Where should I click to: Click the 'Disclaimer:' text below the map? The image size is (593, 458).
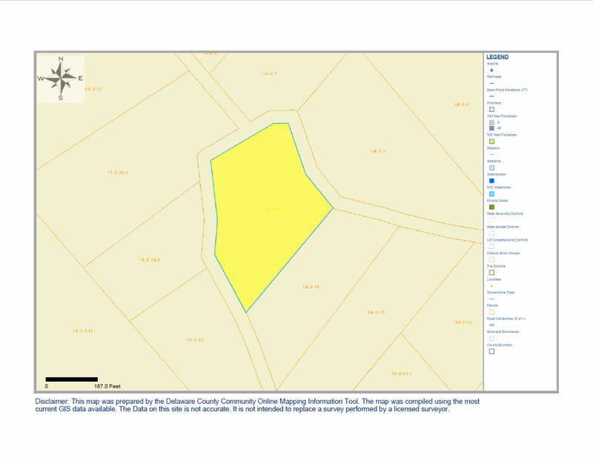(x=52, y=401)
